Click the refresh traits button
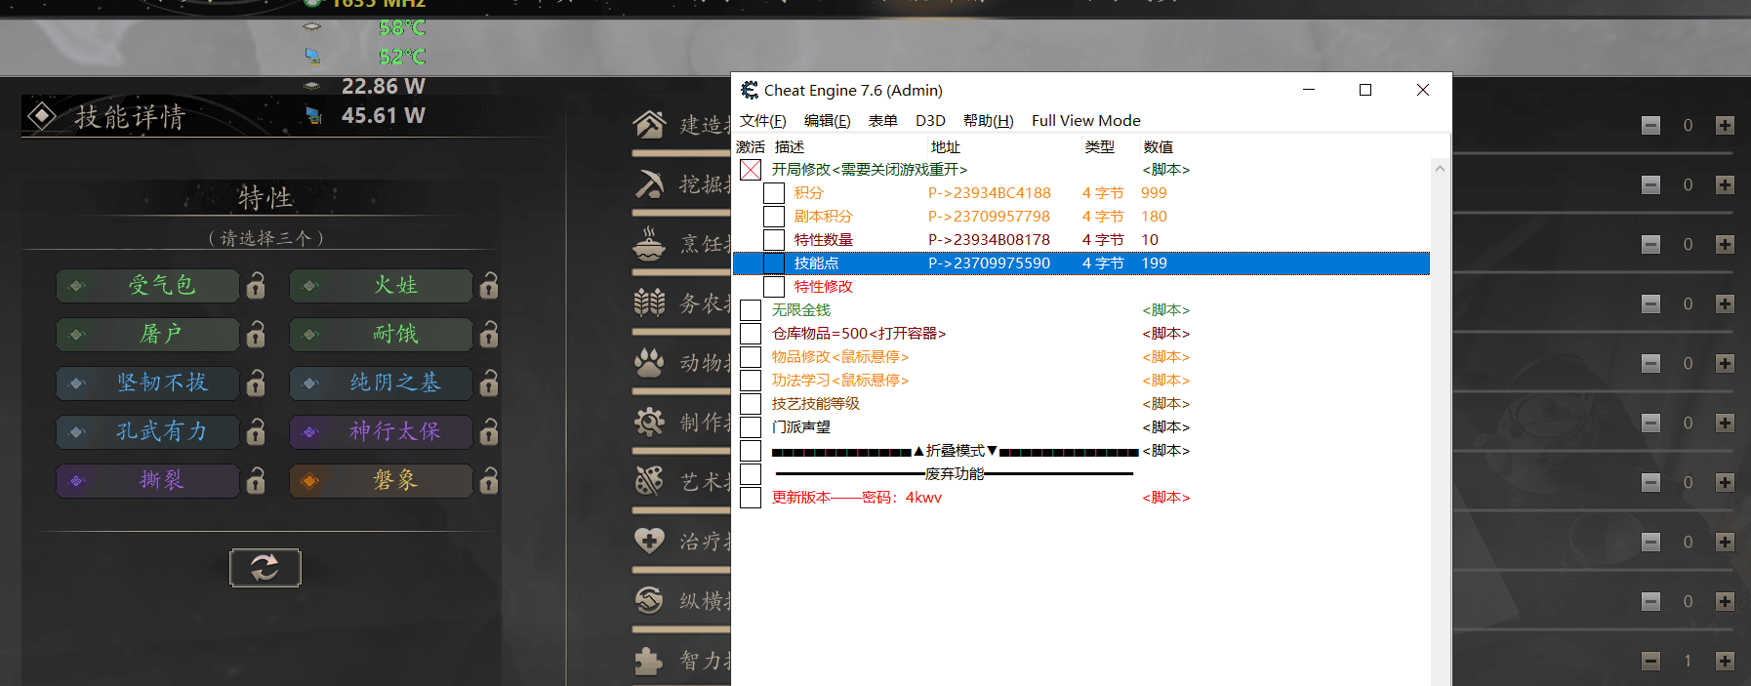The image size is (1751, 686). pos(265,567)
